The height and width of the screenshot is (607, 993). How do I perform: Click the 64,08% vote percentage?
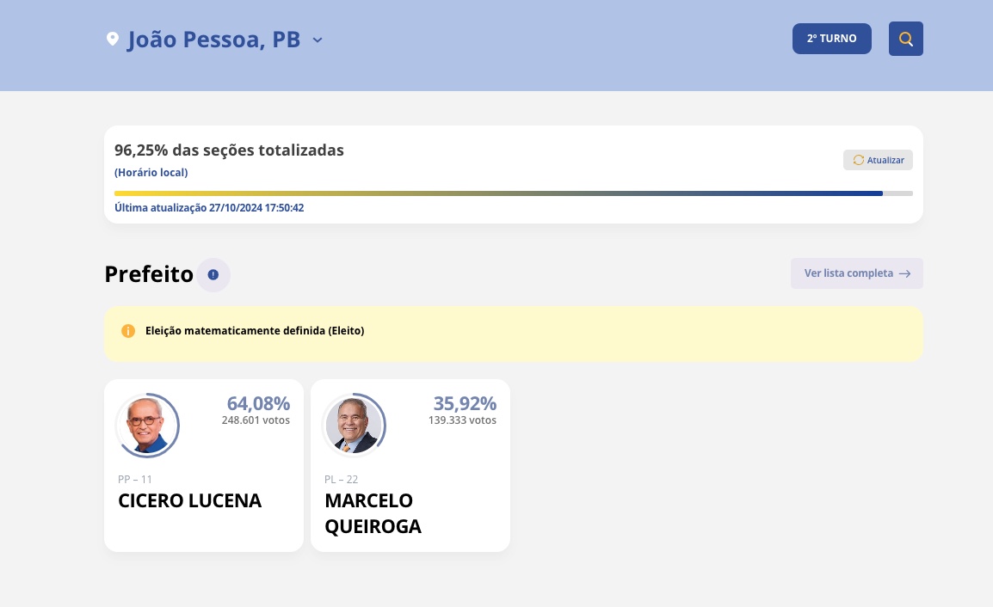point(258,403)
